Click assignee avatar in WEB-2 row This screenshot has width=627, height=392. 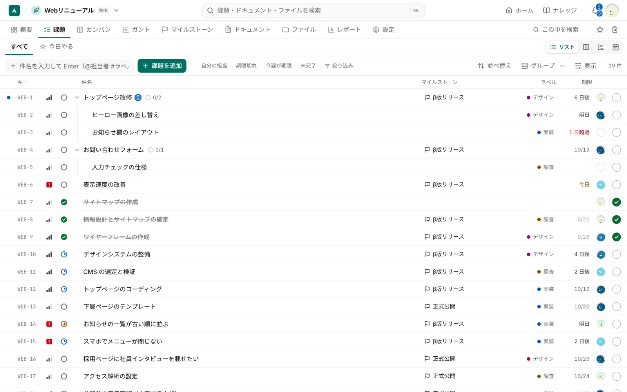pyautogui.click(x=601, y=115)
